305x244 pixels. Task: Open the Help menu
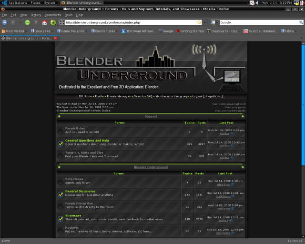(80, 15)
